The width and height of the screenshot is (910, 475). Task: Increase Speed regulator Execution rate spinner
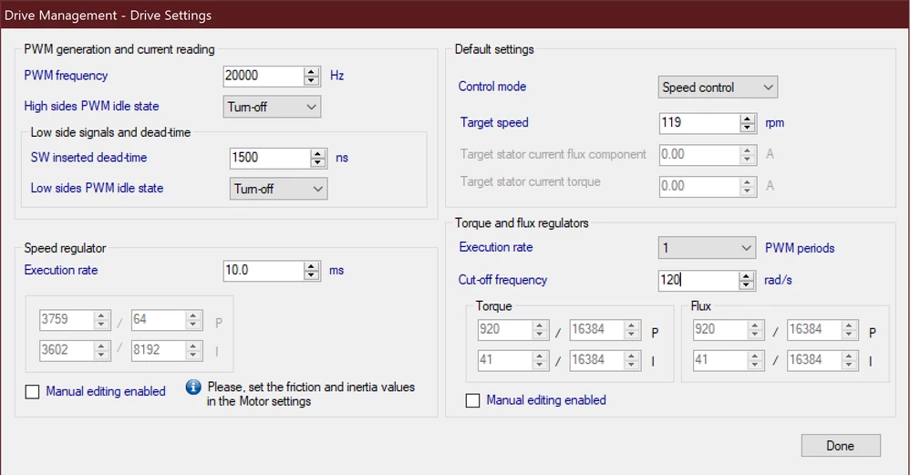pyautogui.click(x=312, y=266)
